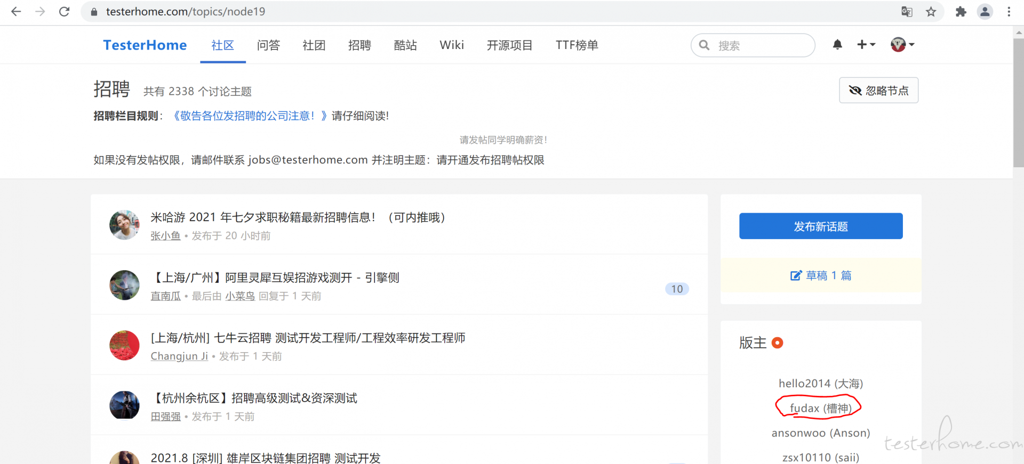This screenshot has width=1024, height=464.
Task: Click the lock icon in address bar
Action: [94, 12]
